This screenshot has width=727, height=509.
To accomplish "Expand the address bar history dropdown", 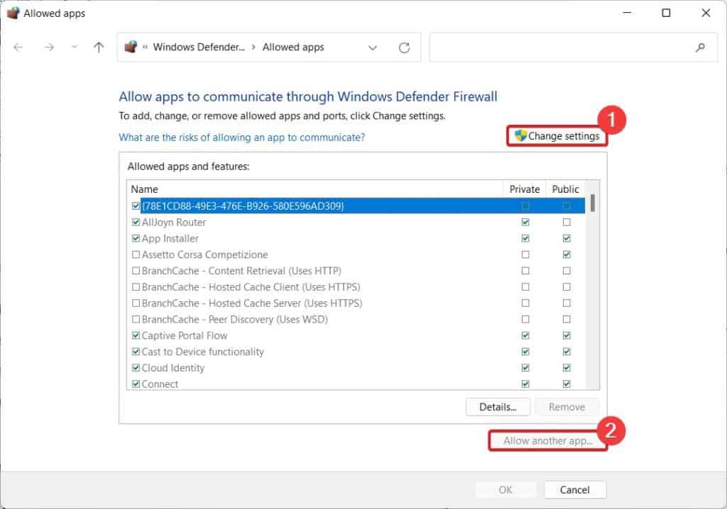I will tap(373, 47).
